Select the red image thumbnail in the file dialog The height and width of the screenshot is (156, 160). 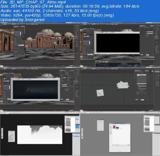click(x=114, y=127)
